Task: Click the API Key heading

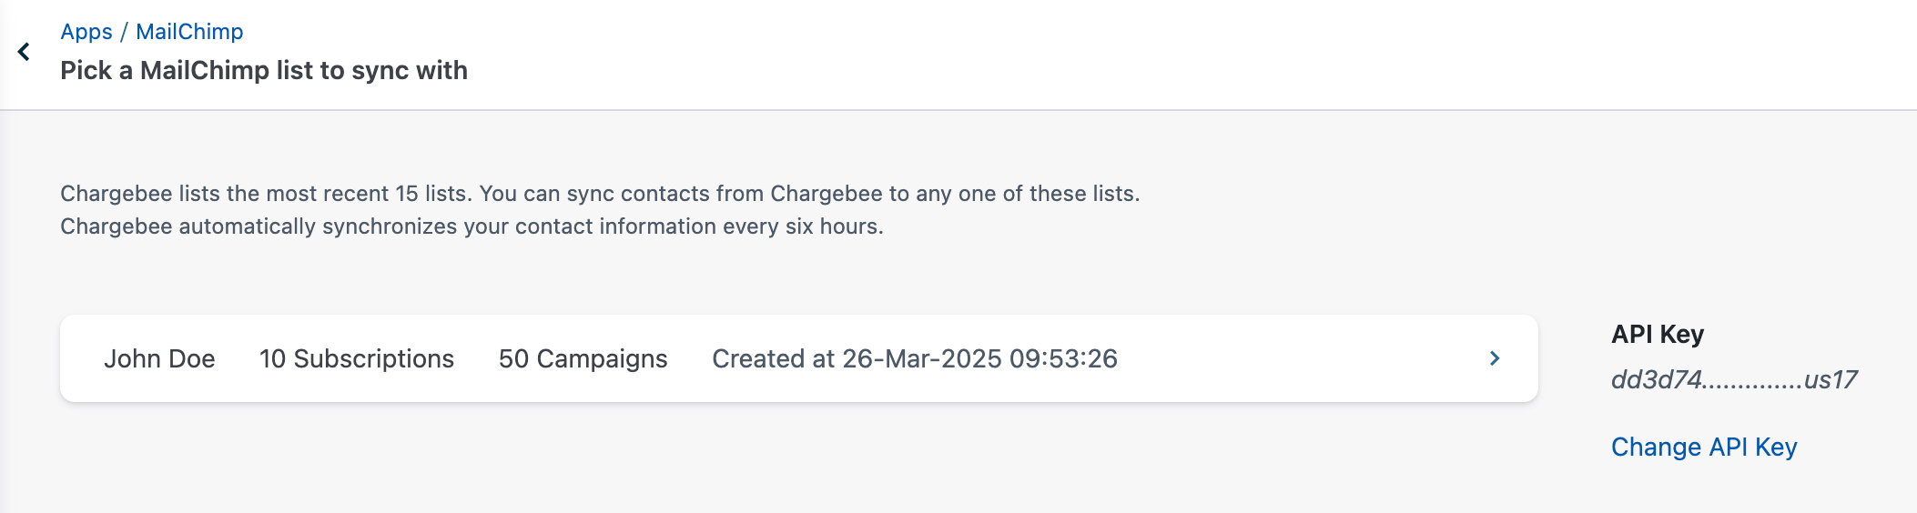Action: pos(1657,335)
